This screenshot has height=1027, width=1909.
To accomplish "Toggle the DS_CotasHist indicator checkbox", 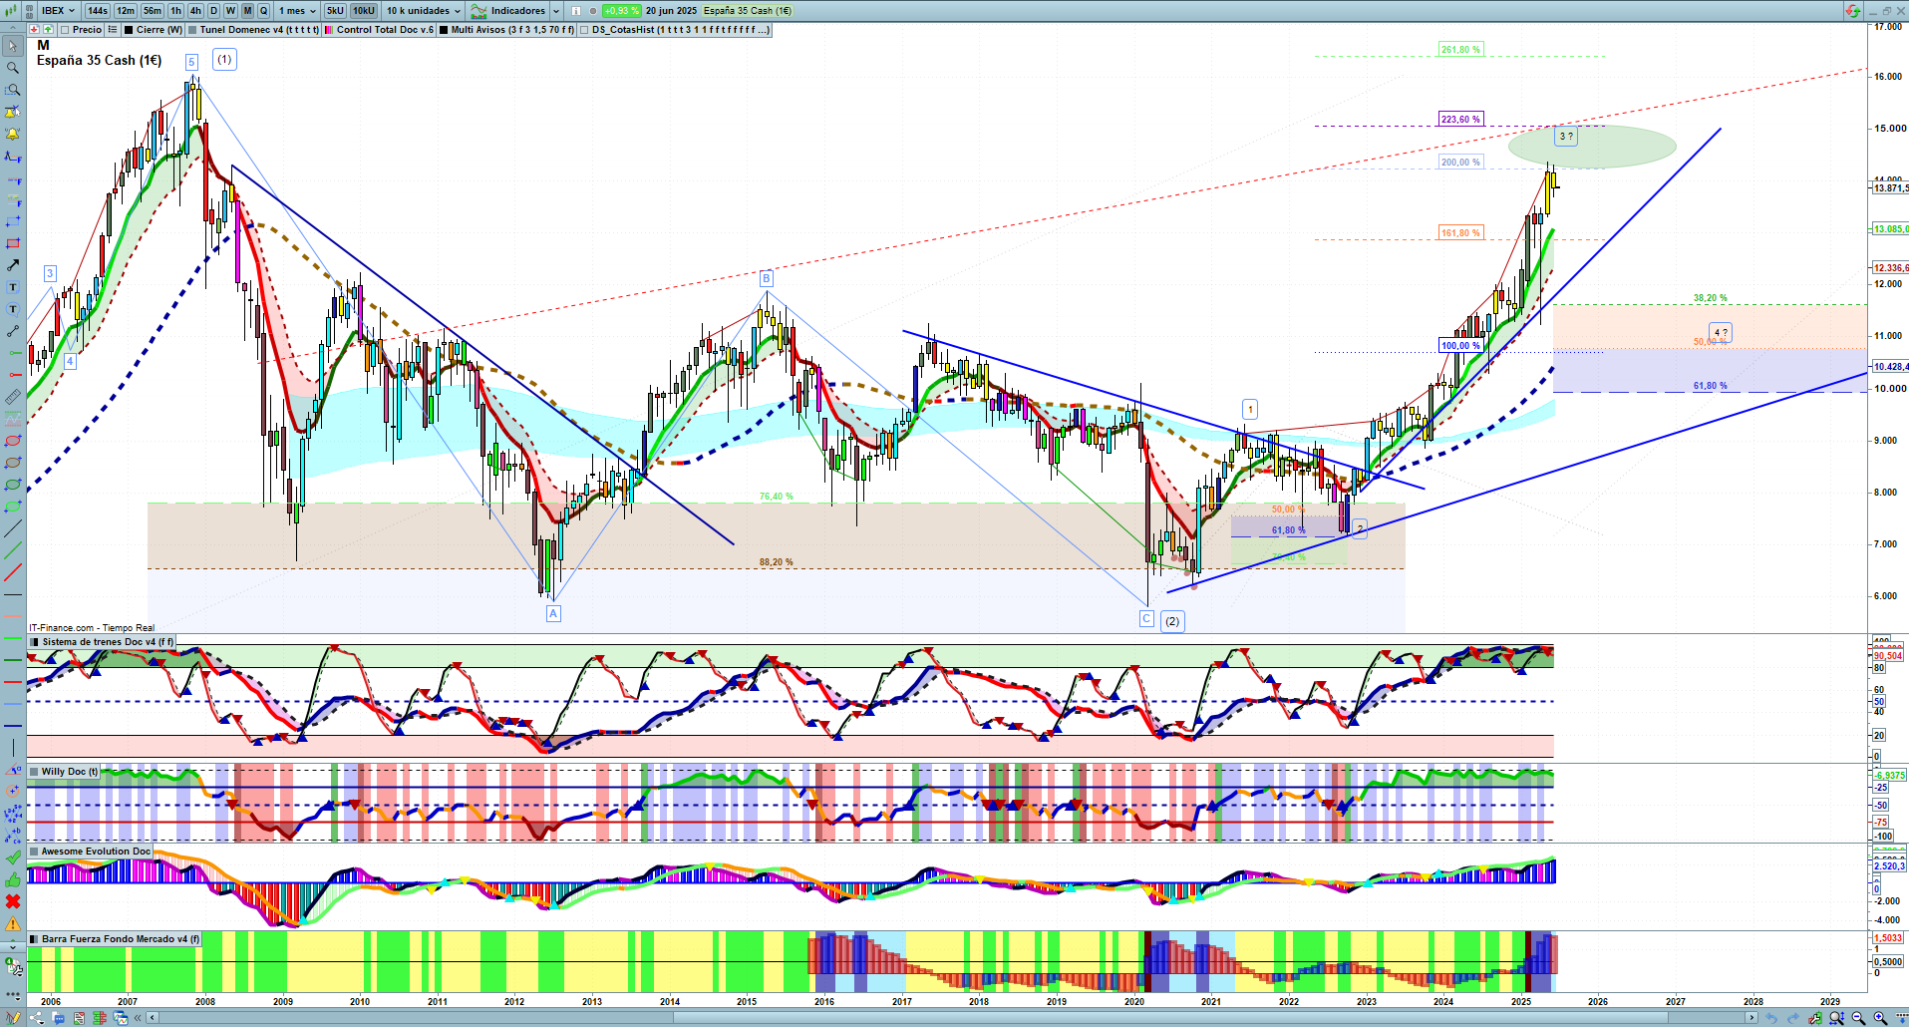I will [x=585, y=30].
